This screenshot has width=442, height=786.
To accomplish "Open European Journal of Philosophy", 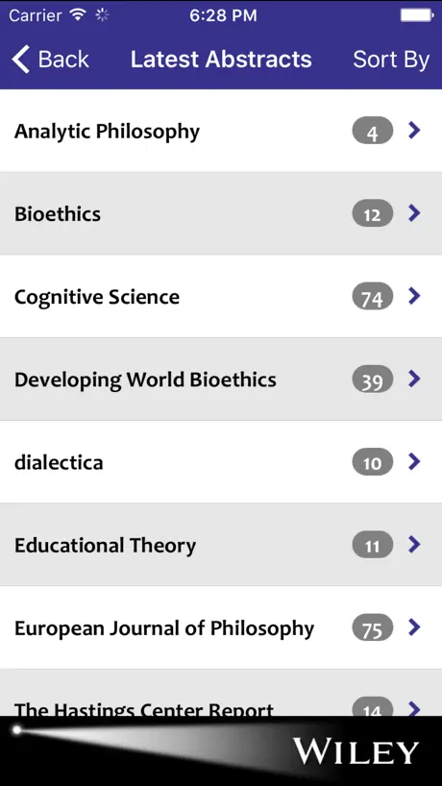I will click(221, 627).
